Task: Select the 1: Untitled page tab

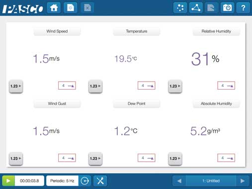Action: [211, 181]
